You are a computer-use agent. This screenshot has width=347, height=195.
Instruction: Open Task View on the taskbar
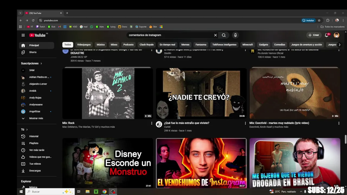click(79, 191)
